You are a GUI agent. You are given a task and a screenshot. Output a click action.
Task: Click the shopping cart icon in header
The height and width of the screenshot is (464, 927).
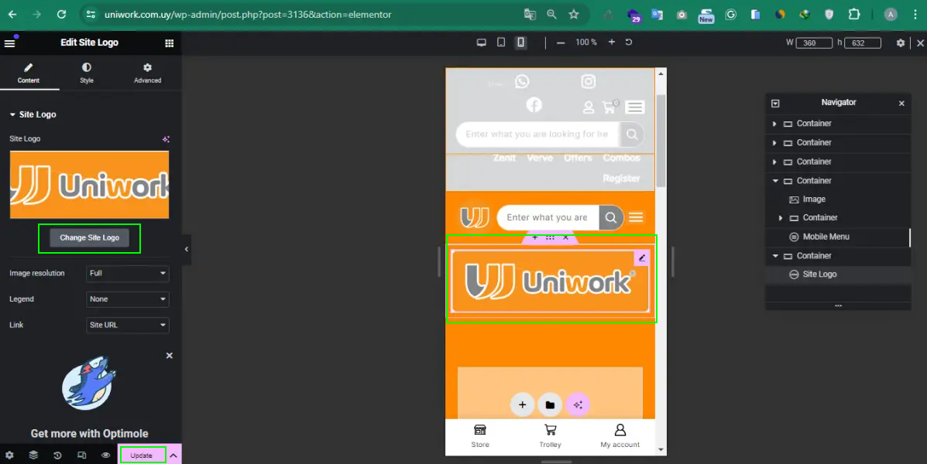[609, 107]
